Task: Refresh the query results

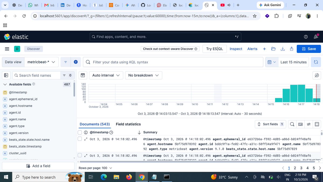Action: click(x=316, y=62)
